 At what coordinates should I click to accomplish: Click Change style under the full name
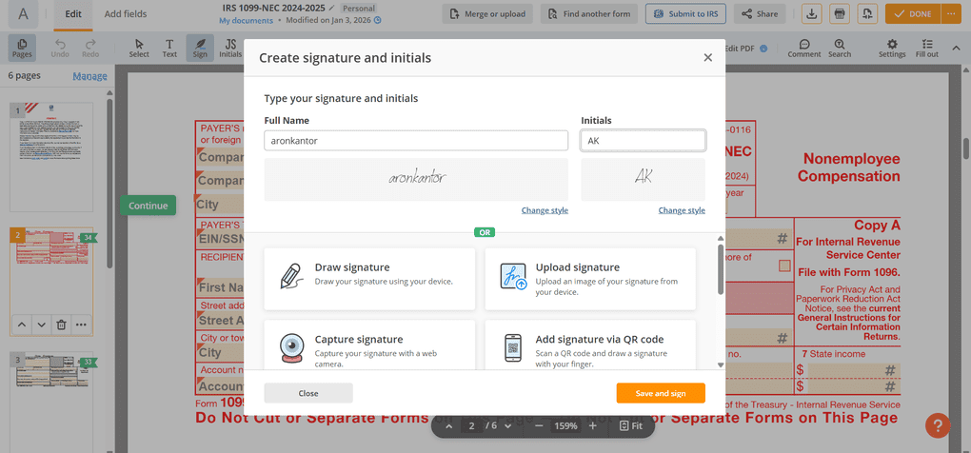545,210
